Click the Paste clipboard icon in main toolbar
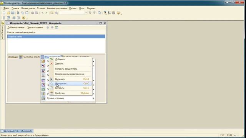Image resolution: width=246 pixels, height=138 pixels. tap(27, 13)
